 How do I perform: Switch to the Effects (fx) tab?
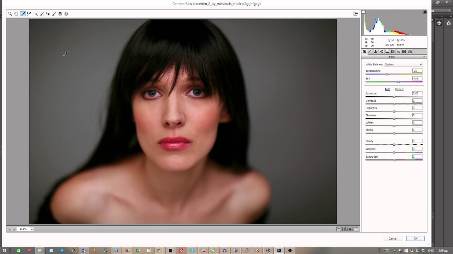click(x=398, y=52)
